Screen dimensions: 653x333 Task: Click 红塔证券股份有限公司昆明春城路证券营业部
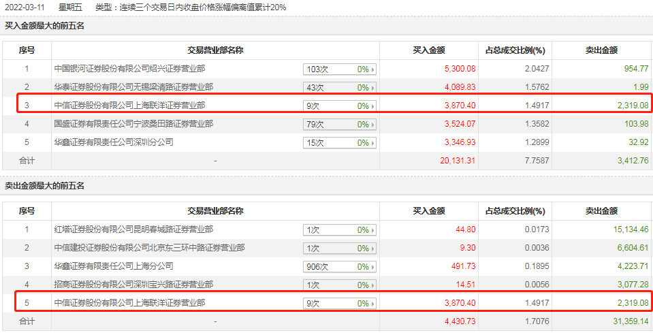click(x=133, y=229)
